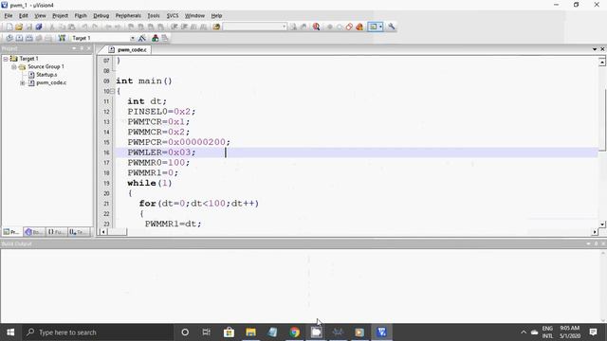Select pwm_code.c in project tree

tap(51, 82)
